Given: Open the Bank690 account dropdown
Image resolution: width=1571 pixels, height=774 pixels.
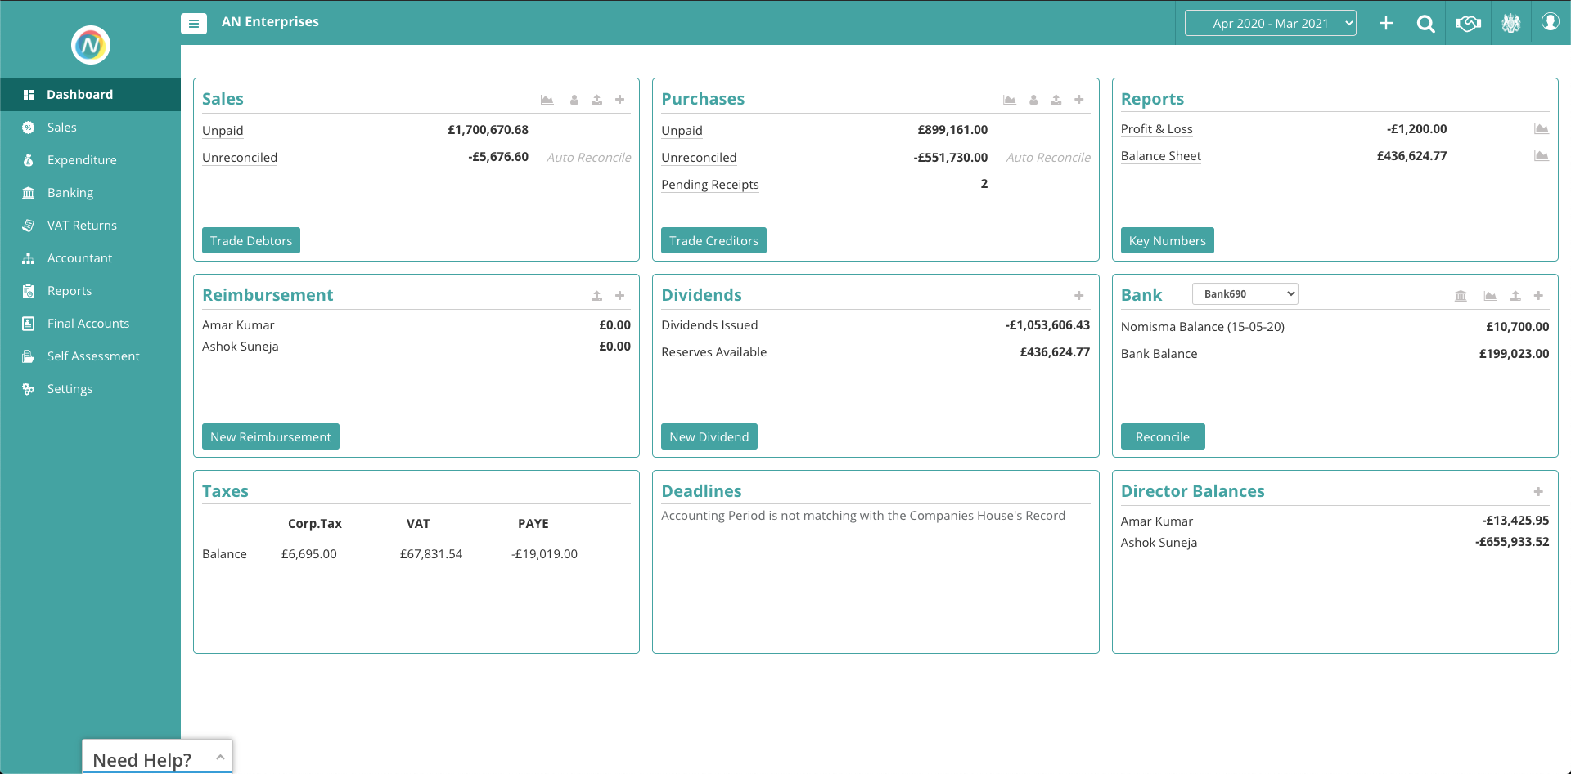Looking at the screenshot, I should [x=1245, y=293].
